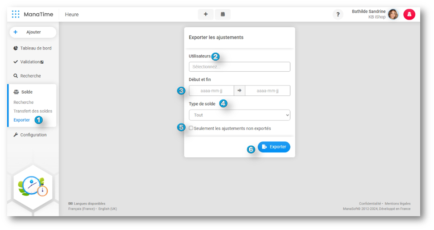Image resolution: width=434 pixels, height=230 pixels.
Task: Click Bathilde Sandrine's profile avatar
Action: [393, 14]
